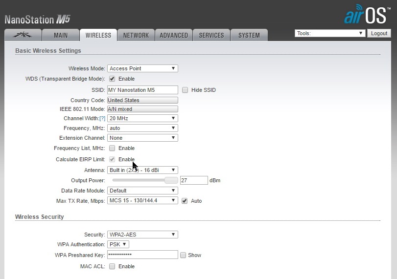The image size is (397, 279).
Task: Enable the Frequency List checkbox
Action: coord(112,148)
